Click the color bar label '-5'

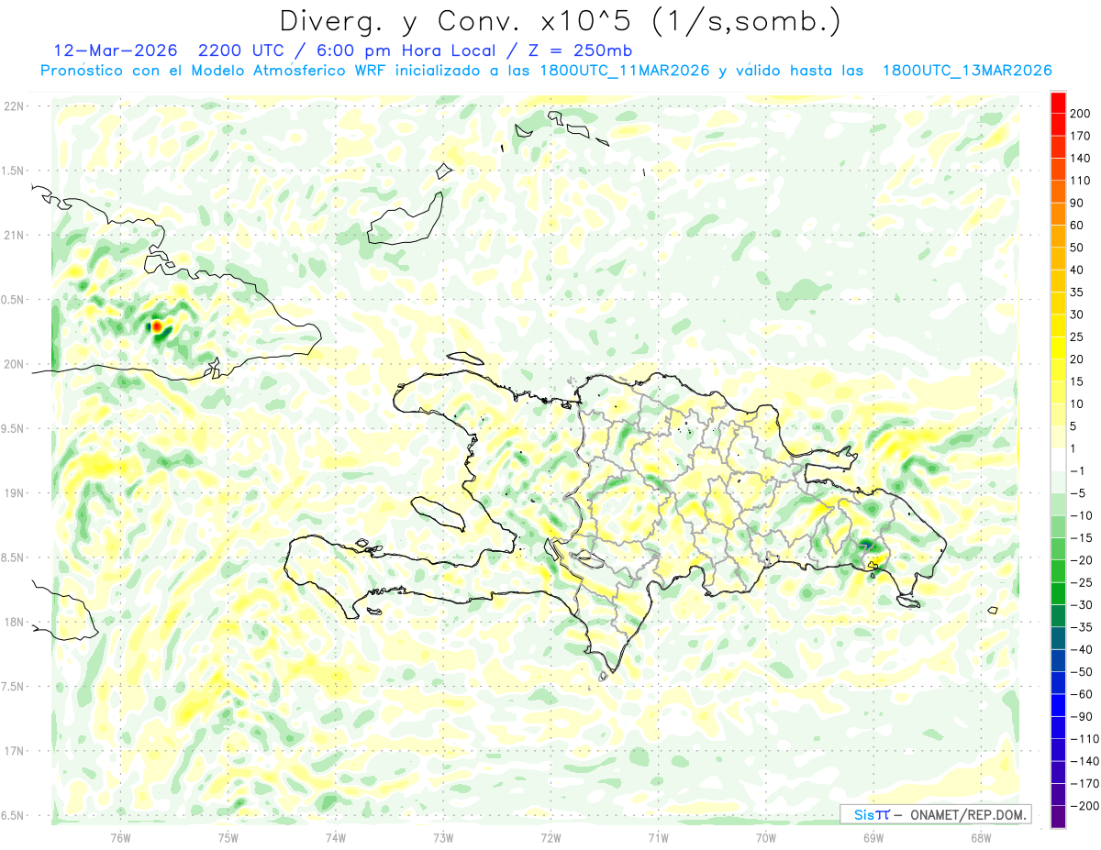[x=1077, y=493]
